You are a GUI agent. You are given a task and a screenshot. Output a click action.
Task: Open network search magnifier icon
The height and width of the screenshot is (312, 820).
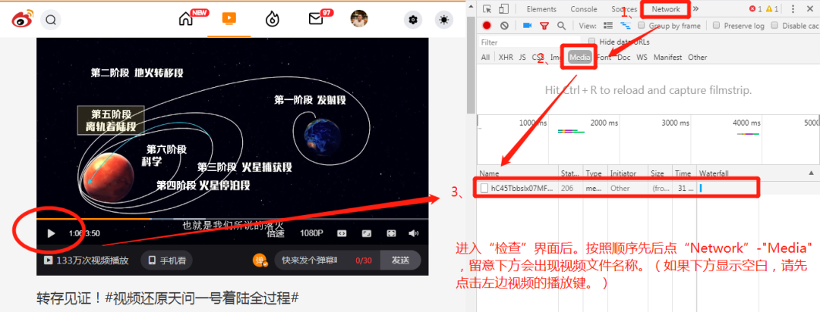point(561,25)
